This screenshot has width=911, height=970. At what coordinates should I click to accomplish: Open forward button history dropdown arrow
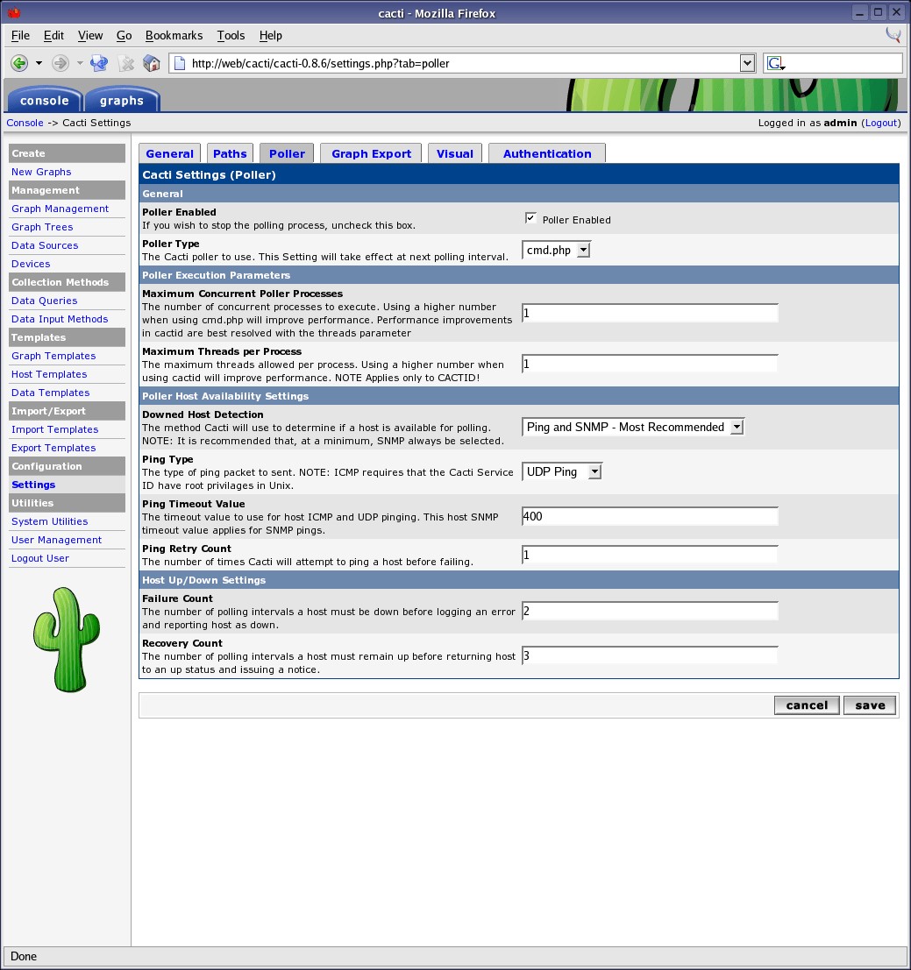[x=79, y=63]
